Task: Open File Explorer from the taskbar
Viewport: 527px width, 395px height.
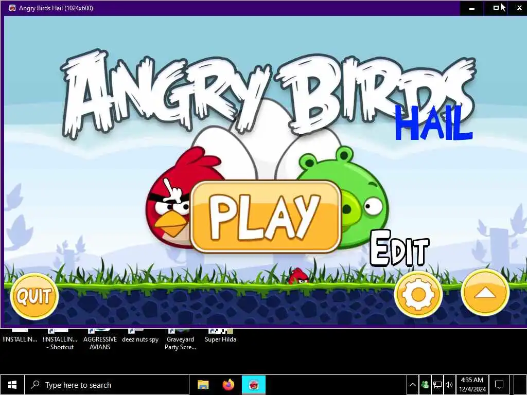Action: pos(203,385)
